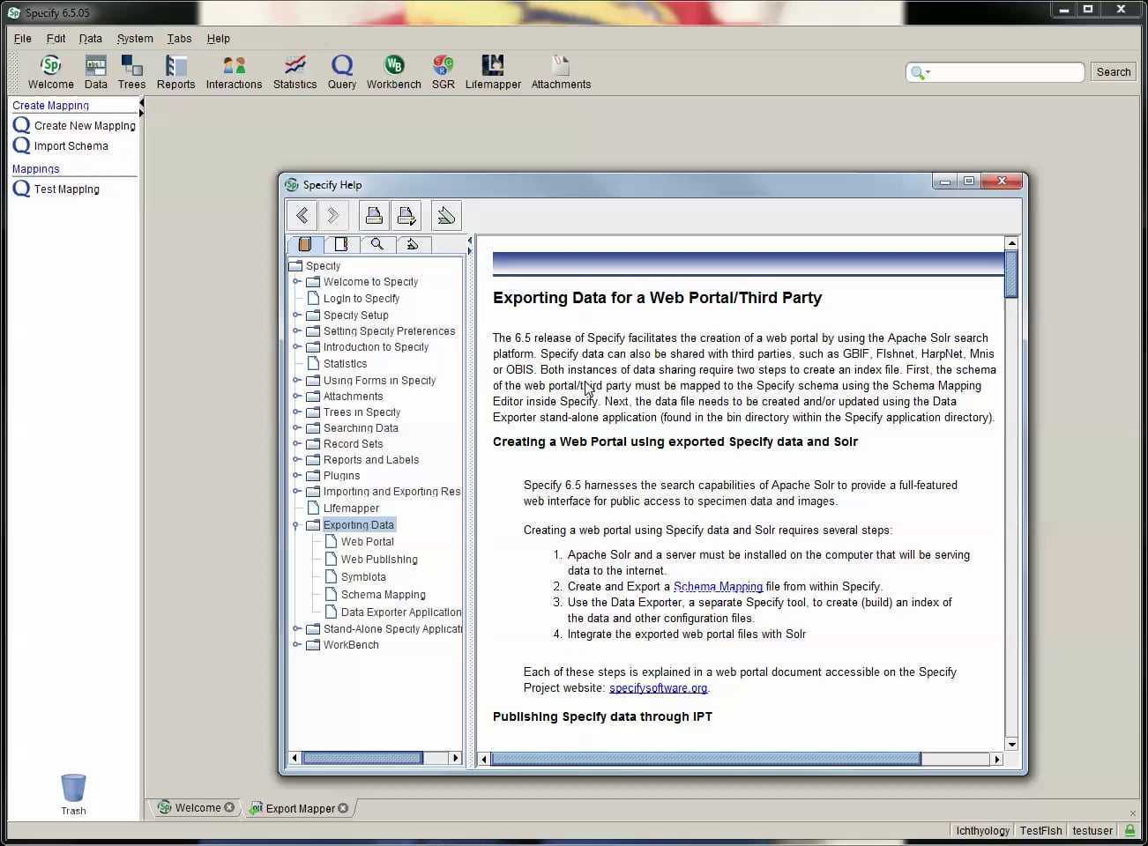This screenshot has width=1148, height=846.
Task: Open the Trash icon in sidebar
Action: [x=73, y=788]
